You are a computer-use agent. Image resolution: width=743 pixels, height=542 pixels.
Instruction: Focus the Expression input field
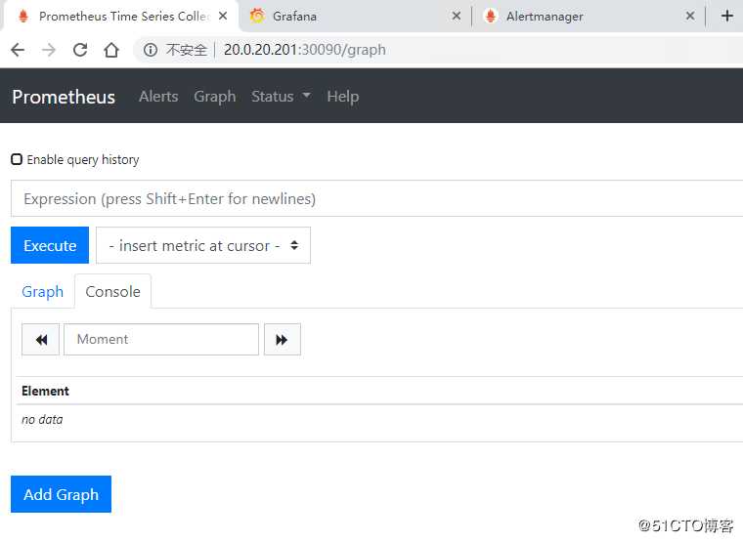pyautogui.click(x=376, y=199)
